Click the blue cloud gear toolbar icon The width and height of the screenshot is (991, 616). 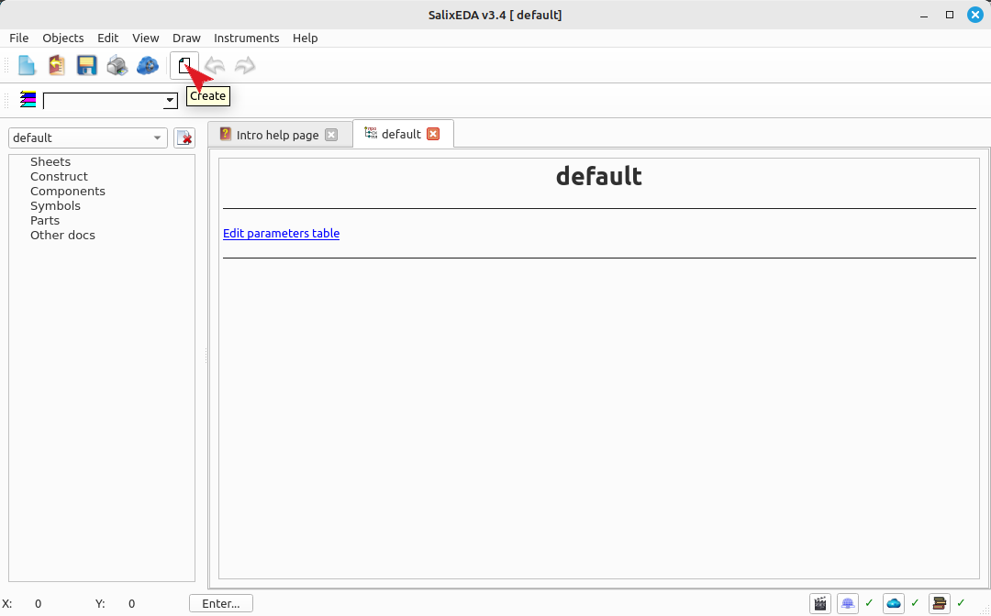[147, 66]
